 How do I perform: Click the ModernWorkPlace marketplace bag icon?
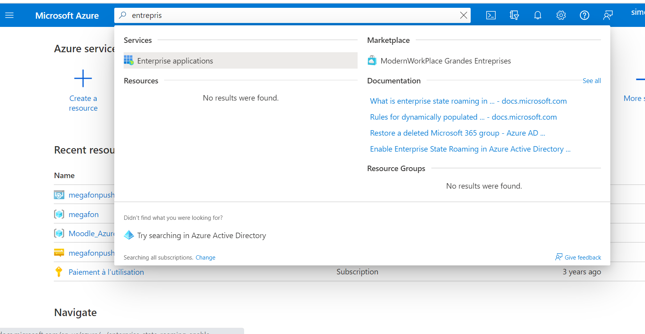372,60
